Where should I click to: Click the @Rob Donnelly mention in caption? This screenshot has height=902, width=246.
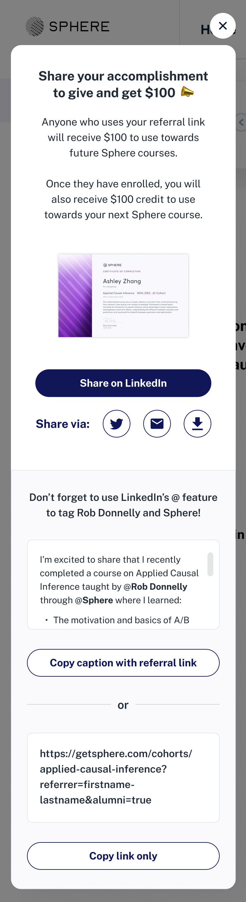(x=155, y=587)
